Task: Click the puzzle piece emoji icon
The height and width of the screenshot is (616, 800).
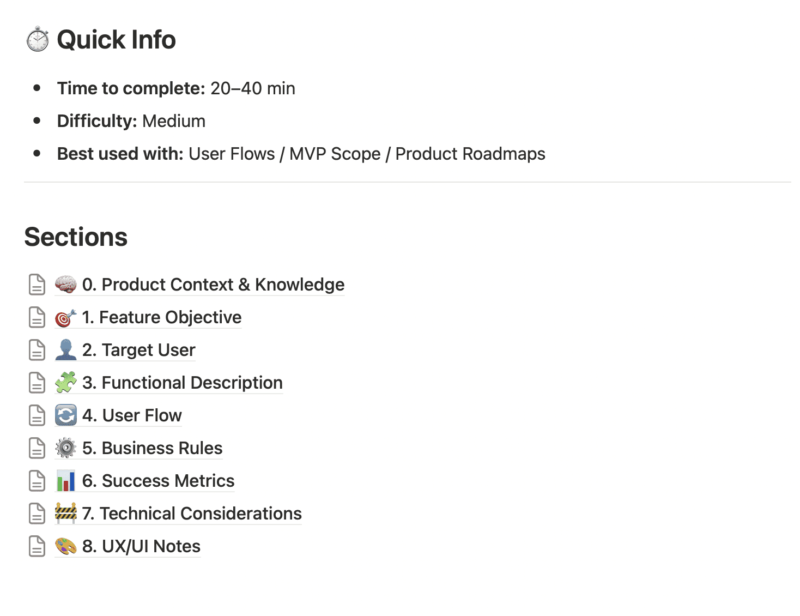Action: coord(66,383)
